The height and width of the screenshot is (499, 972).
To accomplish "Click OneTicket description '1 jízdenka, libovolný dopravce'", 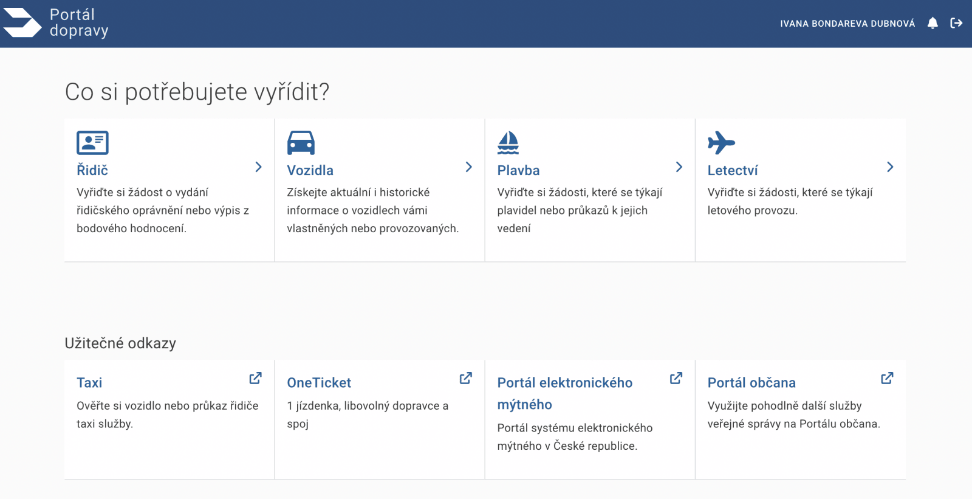I will (368, 415).
